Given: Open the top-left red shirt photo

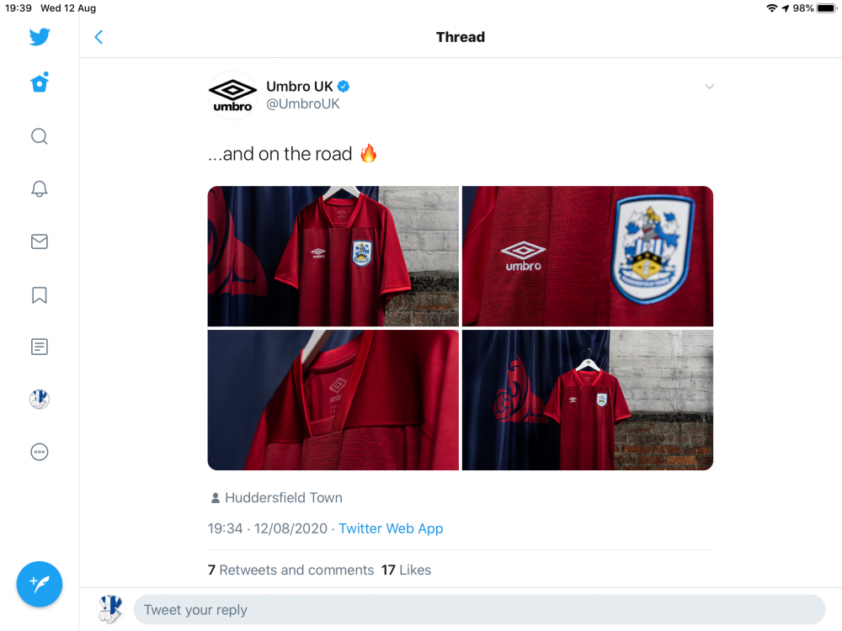Looking at the screenshot, I should click(x=333, y=256).
